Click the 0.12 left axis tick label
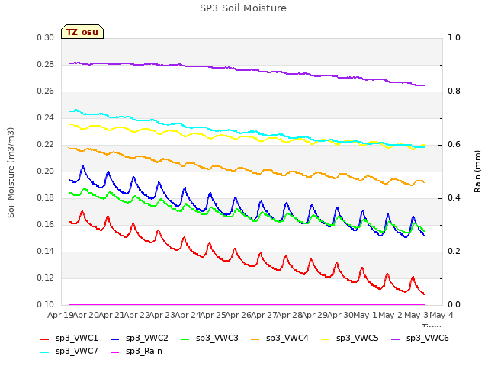Image resolution: width=488 pixels, height=366 pixels. coord(46,278)
